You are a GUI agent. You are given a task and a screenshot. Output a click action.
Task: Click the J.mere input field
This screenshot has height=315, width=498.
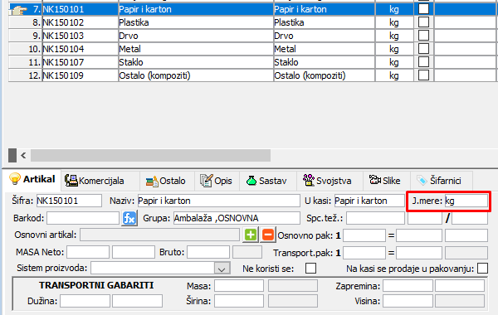[x=466, y=201]
